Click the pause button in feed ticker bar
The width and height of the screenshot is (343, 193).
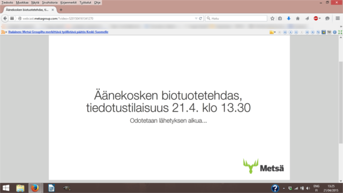[x=296, y=32]
